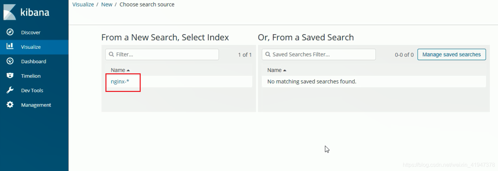Click the Dev Tools wrench icon
Image resolution: width=498 pixels, height=171 pixels.
coord(10,90)
